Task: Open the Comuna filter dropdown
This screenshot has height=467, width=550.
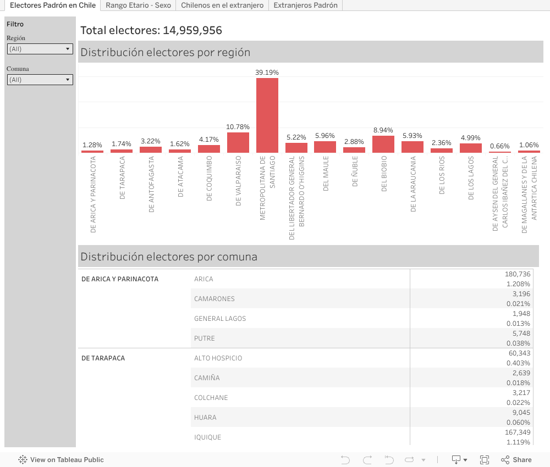Action: point(40,80)
